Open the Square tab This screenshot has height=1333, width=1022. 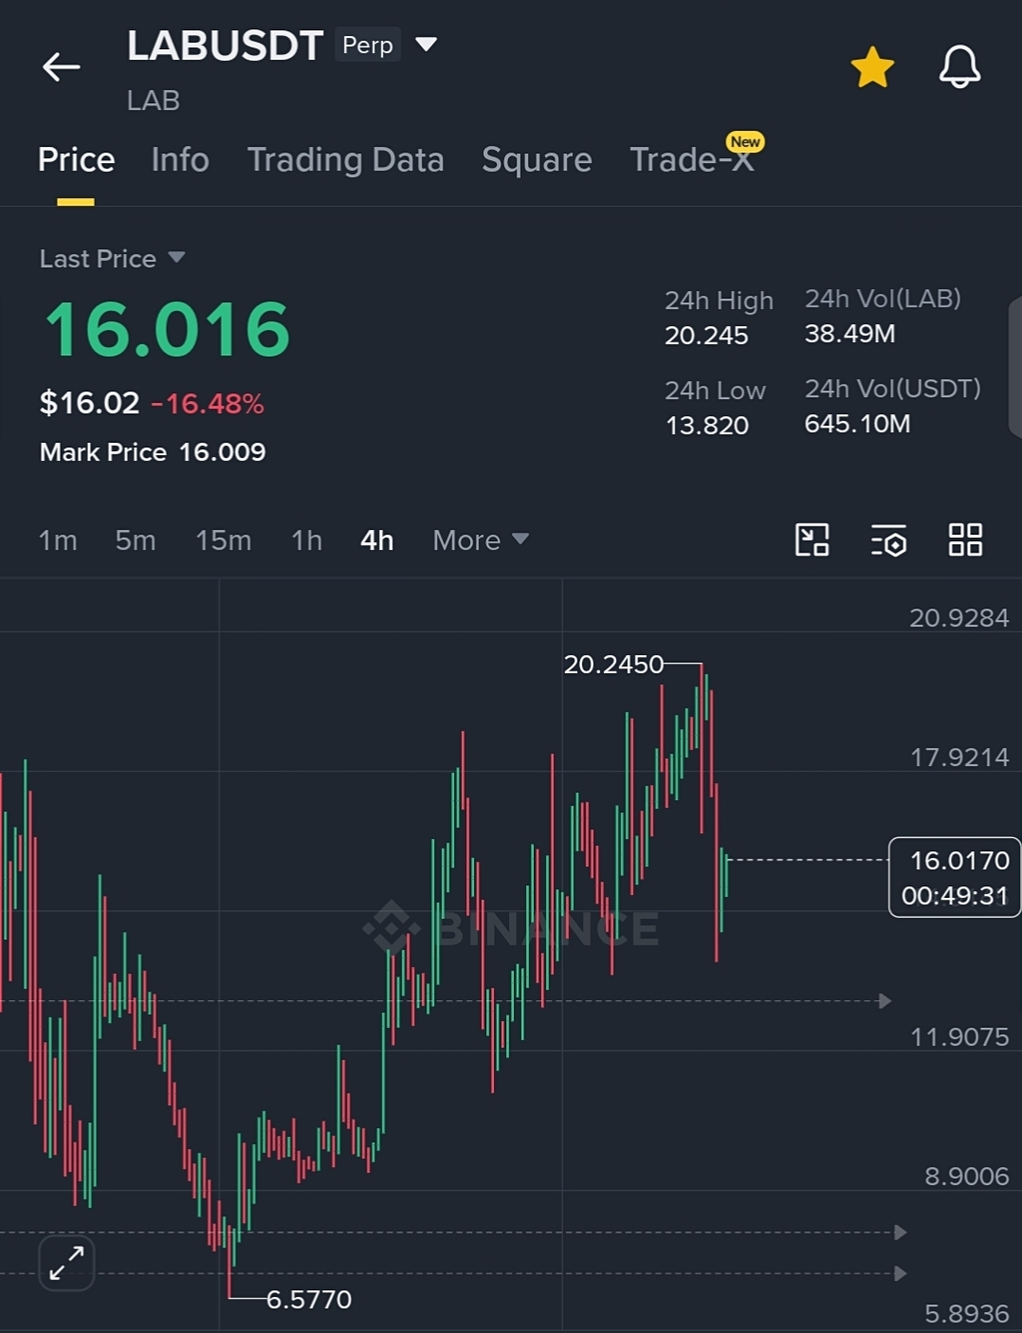[x=537, y=160]
